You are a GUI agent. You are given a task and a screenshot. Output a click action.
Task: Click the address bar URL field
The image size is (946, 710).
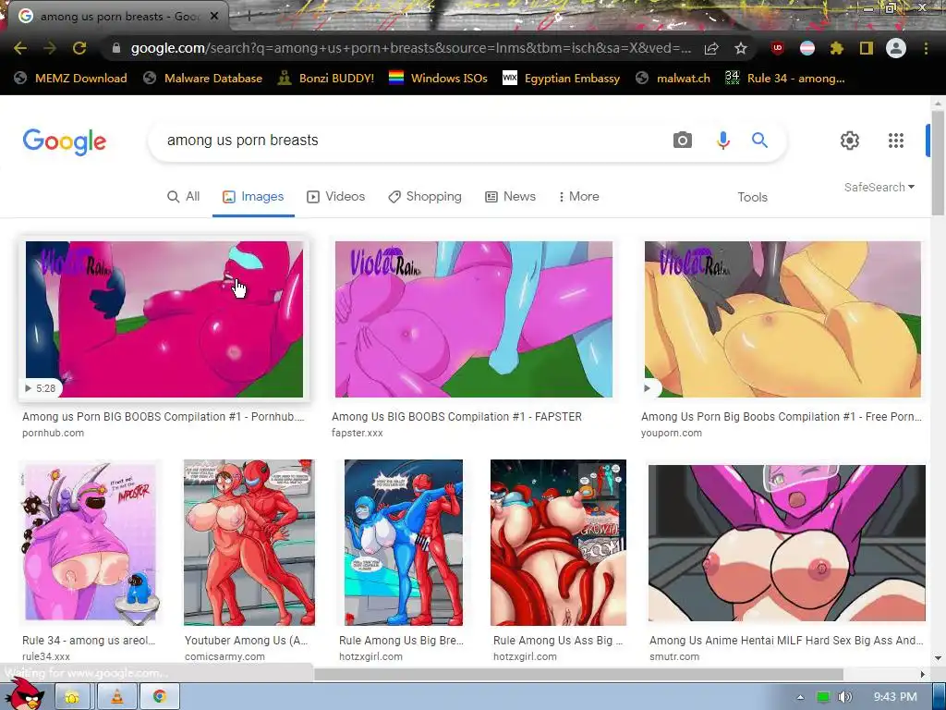410,48
